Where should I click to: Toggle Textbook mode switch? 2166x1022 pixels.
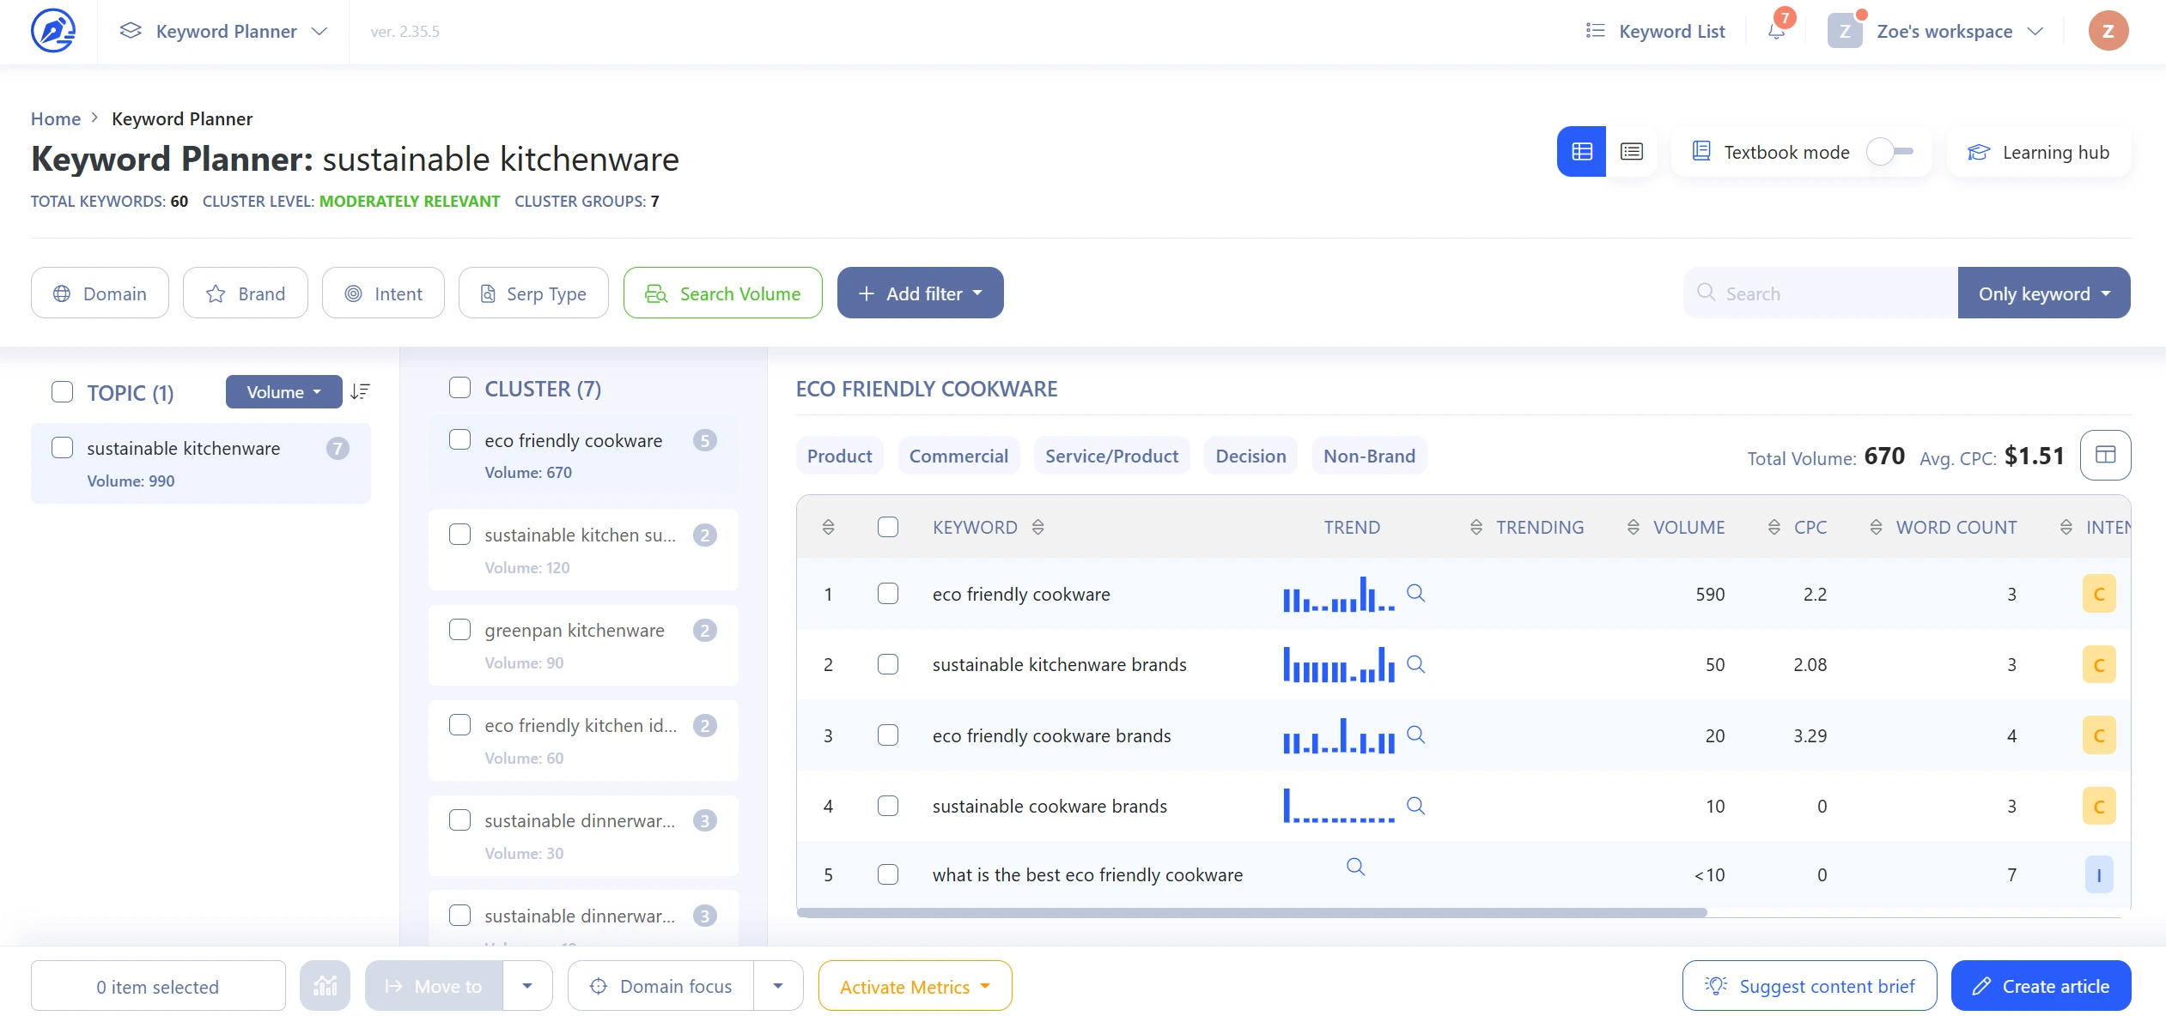coord(1890,152)
